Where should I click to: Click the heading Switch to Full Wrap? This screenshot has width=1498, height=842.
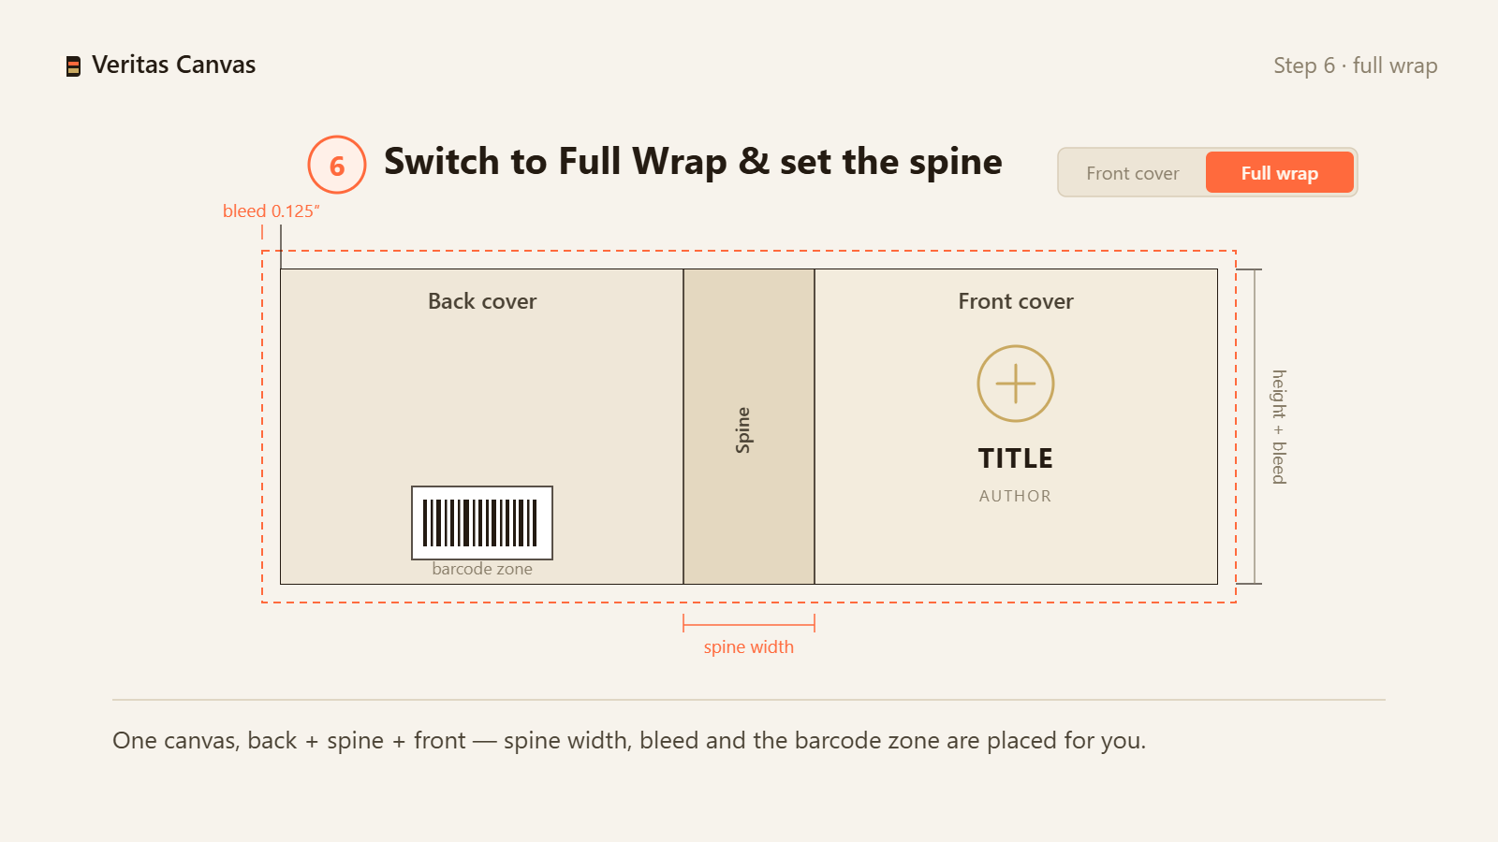click(693, 162)
